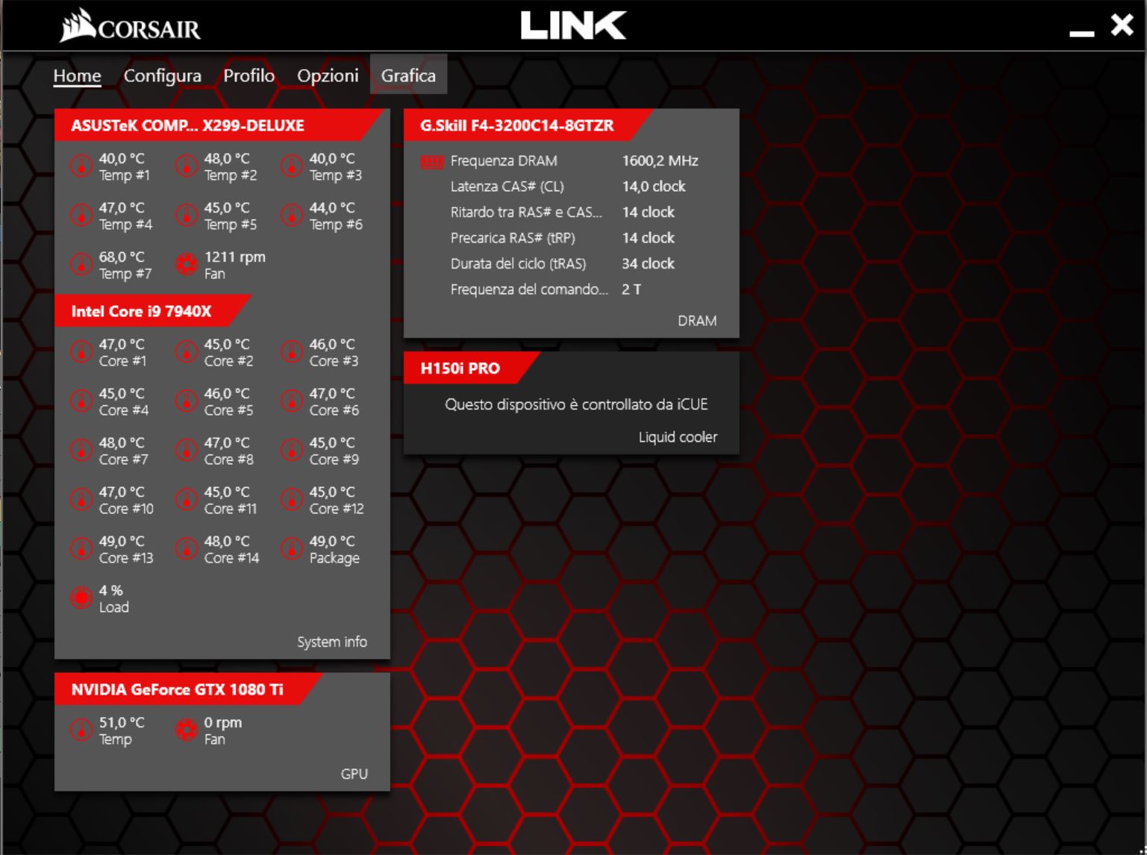Image resolution: width=1147 pixels, height=855 pixels.
Task: Click the DRAM frequency memory icon
Action: 432,161
